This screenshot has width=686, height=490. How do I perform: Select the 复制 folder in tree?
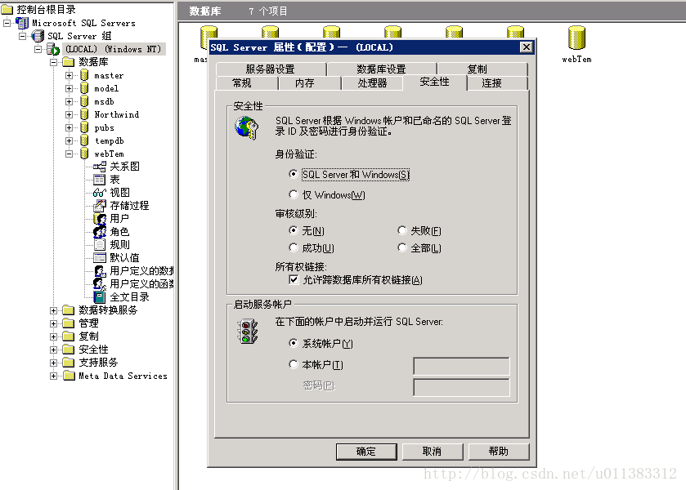[82, 336]
